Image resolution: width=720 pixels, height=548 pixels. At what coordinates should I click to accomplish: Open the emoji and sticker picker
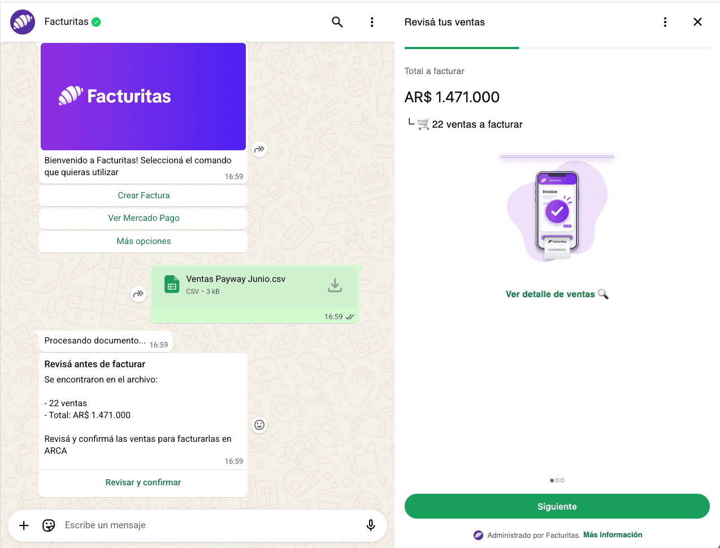click(49, 525)
